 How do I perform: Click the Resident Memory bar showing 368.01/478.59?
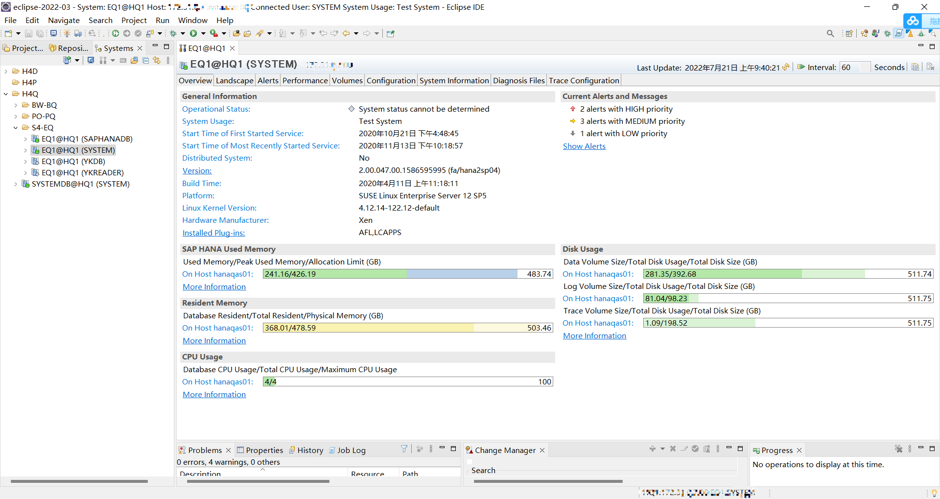pos(408,328)
